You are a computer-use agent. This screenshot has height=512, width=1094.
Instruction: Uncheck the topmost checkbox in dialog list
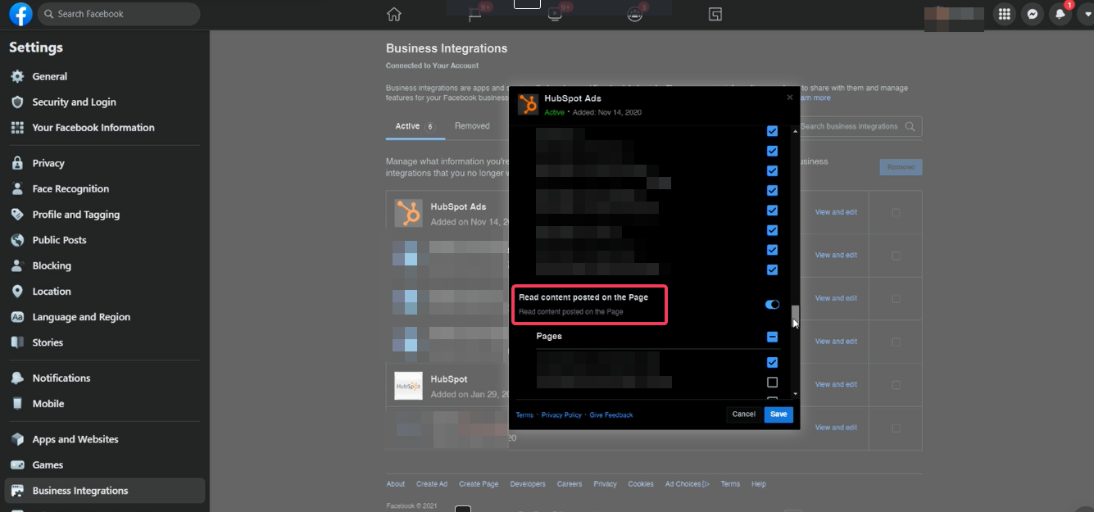pos(772,131)
